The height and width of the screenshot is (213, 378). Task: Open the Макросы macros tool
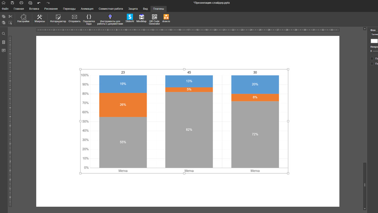tap(40, 19)
